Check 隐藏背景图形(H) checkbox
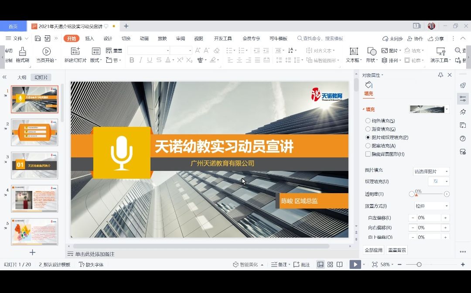Screen dimensions: 471x293 368,154
